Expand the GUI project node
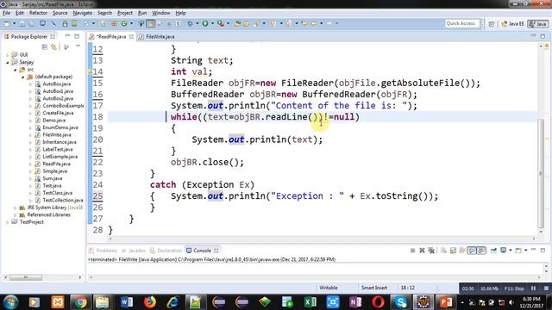 (x=8, y=55)
